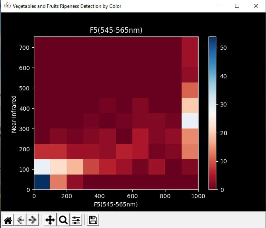Minimize the ripeness detection window
Viewport: 266px width, 228px height.
pos(218,6)
